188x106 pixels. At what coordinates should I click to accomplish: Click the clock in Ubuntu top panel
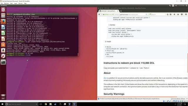[x=181, y=6]
